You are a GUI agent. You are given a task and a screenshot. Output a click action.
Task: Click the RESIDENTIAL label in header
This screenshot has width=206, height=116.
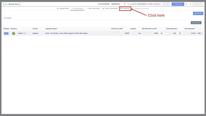(x=116, y=4)
